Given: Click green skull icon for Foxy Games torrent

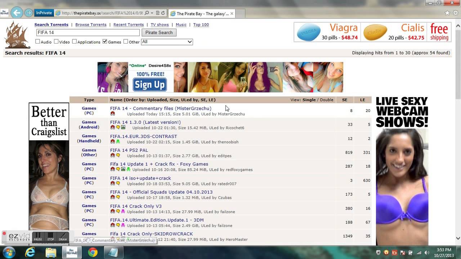Looking at the screenshot, I should point(128,169).
